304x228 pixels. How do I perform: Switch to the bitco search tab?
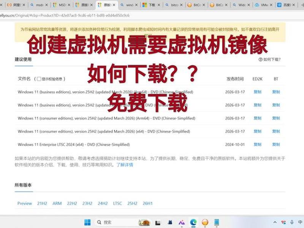point(174,5)
